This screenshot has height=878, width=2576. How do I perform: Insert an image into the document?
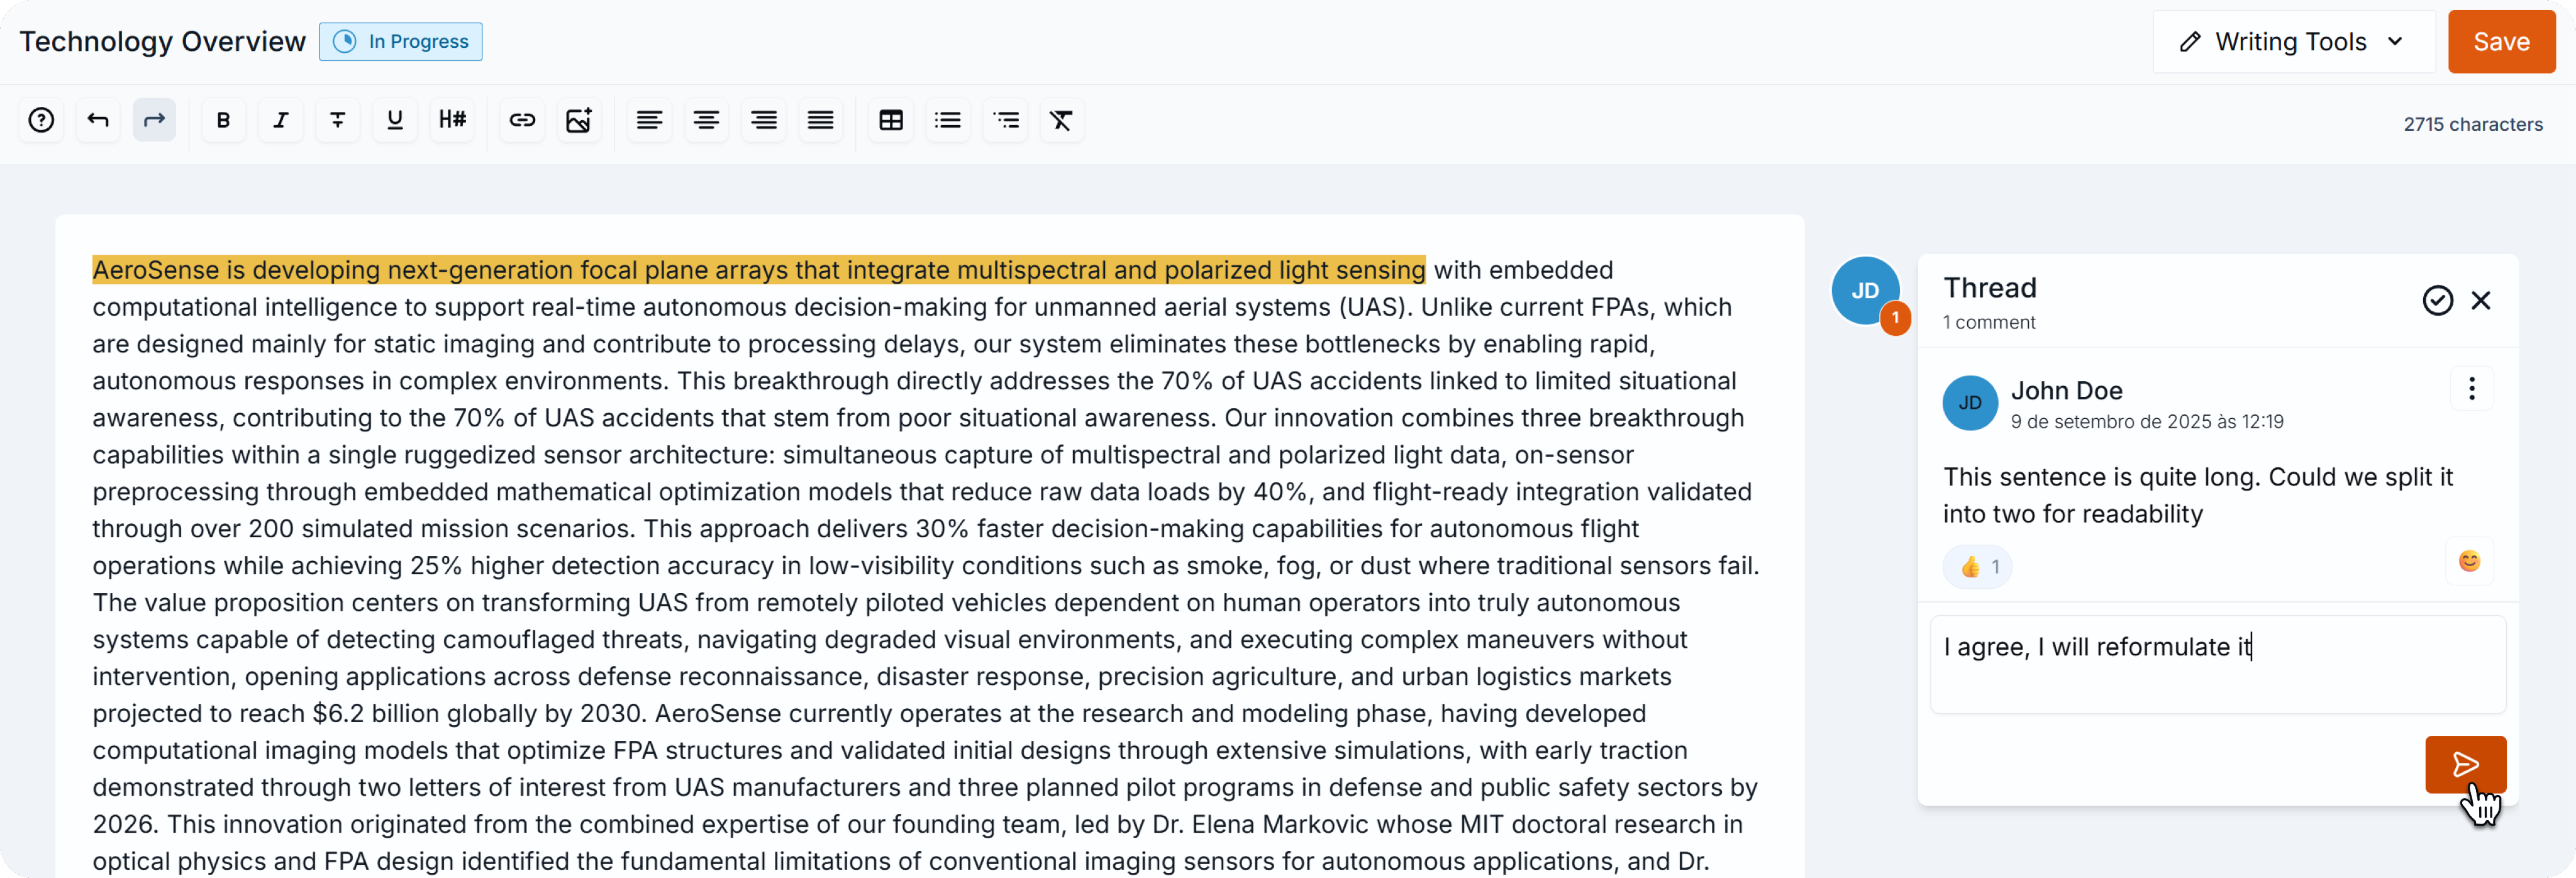tap(579, 121)
